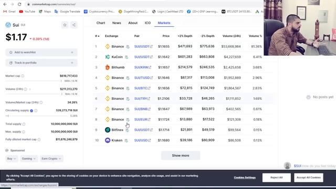The image size is (336, 189).
Task: Open the SUI/EUR pair link
Action: (x=142, y=120)
